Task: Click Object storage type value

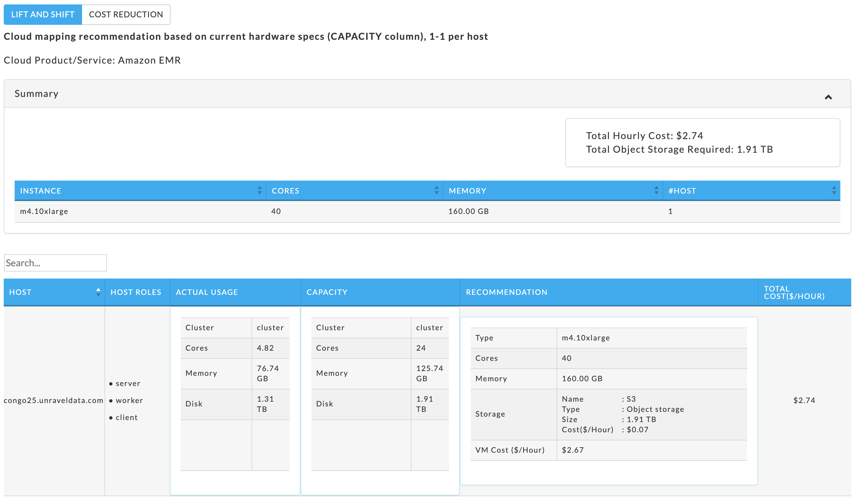Action: [x=656, y=409]
